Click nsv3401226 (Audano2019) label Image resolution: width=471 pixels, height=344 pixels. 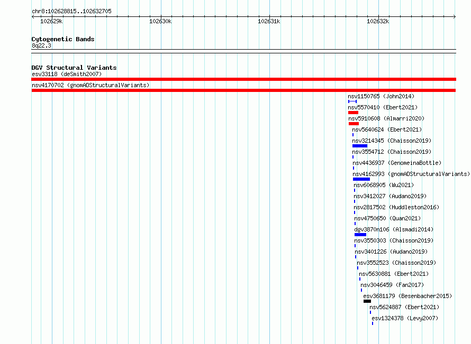coord(391,252)
